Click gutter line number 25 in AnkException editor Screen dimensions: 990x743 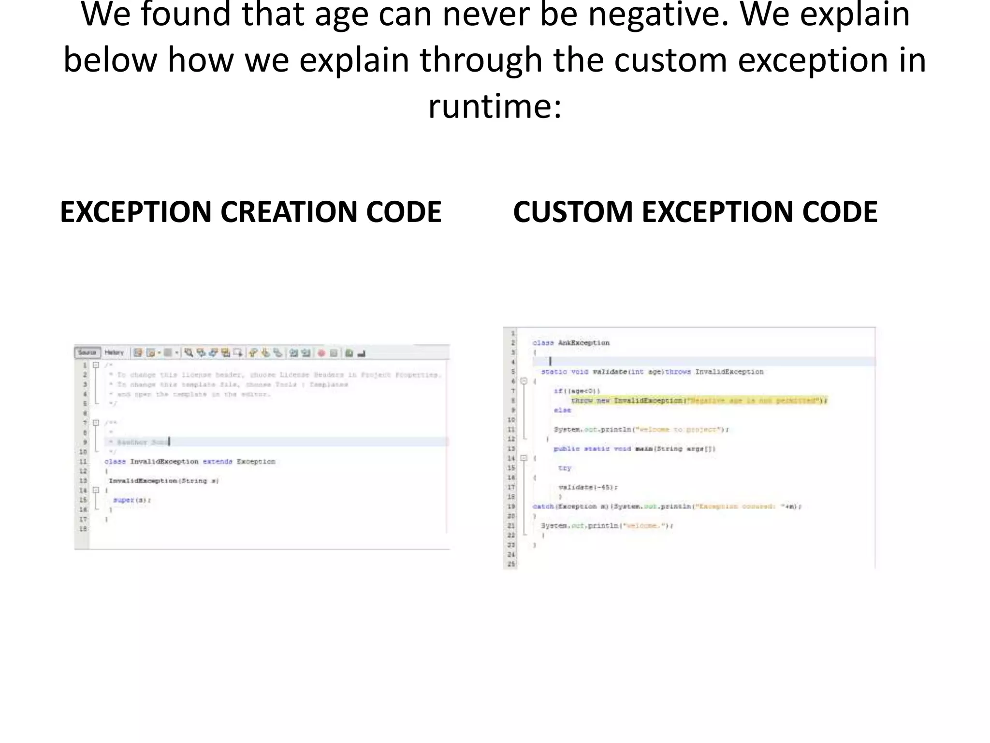point(511,564)
